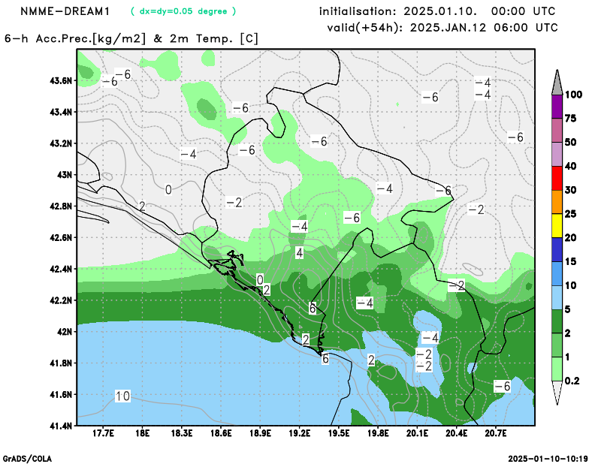
Task: Select the 19.2E longitude label
Action: click(300, 433)
